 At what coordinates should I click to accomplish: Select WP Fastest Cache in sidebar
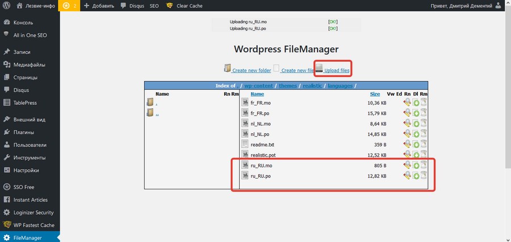pos(34,225)
